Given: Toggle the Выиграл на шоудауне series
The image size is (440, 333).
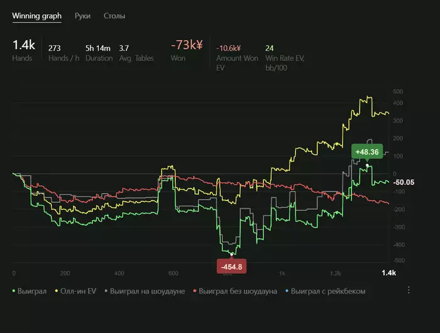Looking at the screenshot, I should [145, 291].
